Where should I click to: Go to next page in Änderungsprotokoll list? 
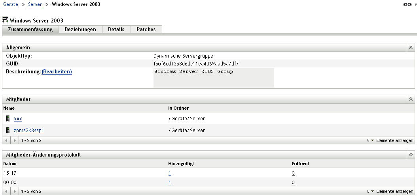point(15,191)
